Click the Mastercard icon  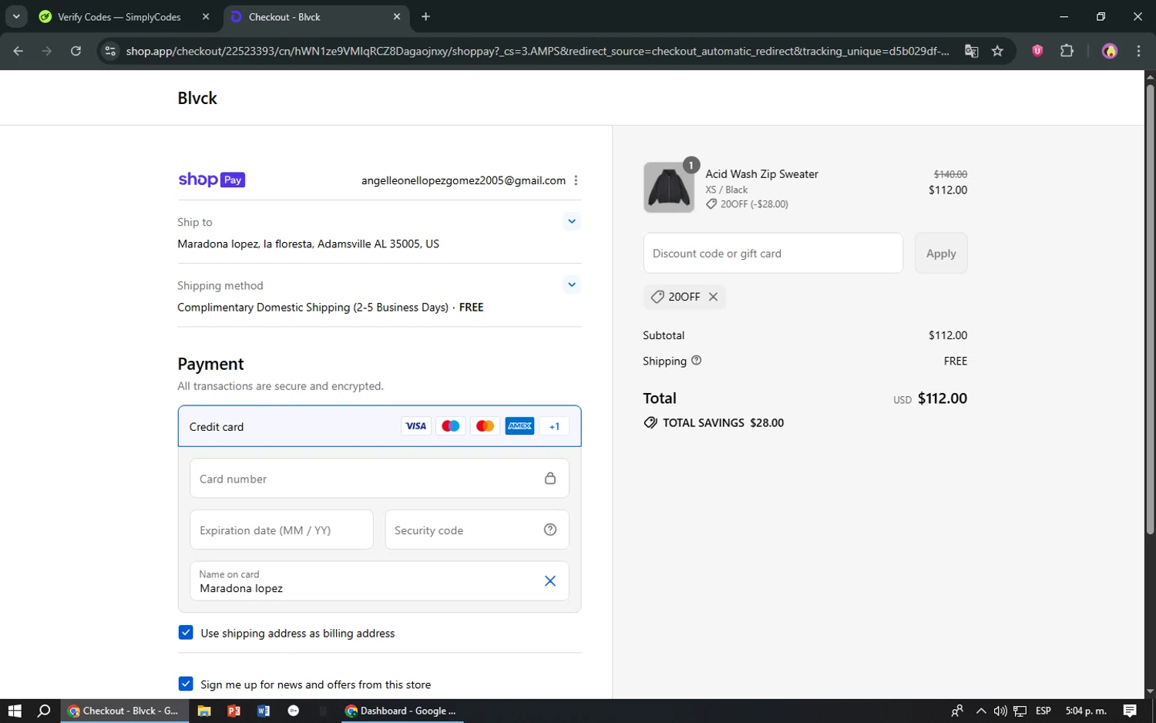point(486,426)
